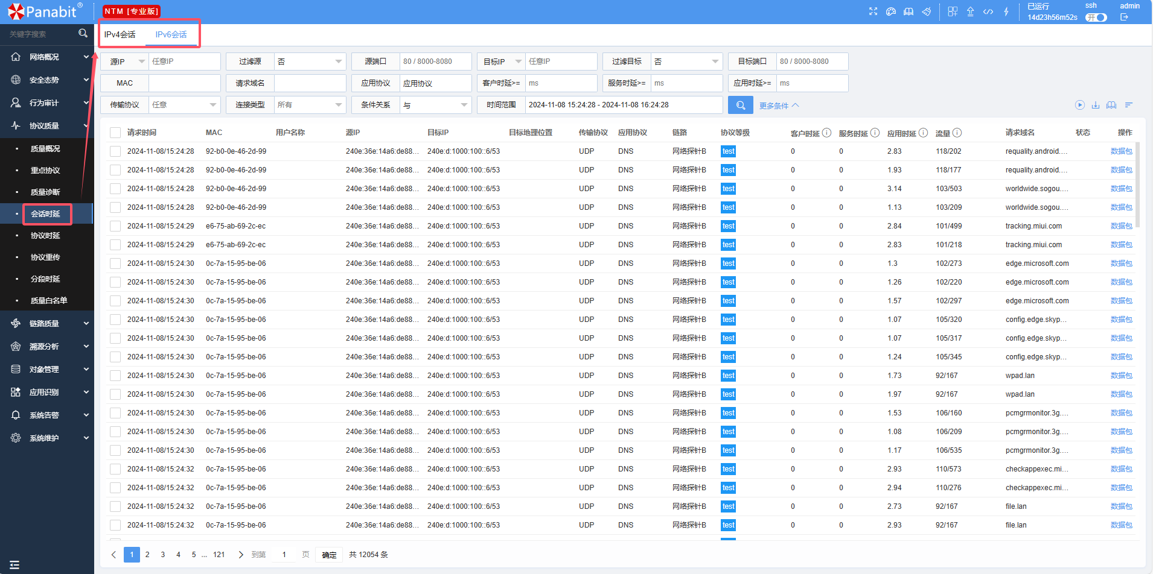
Task: Go to previous page arrow in pagination
Action: pyautogui.click(x=113, y=555)
